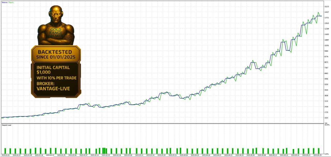
Task: Click the 13015 value on the balance axis
Action: (327, 23)
